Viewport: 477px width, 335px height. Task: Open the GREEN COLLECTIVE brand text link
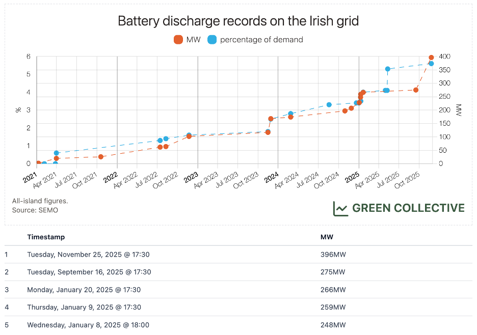[x=408, y=208]
